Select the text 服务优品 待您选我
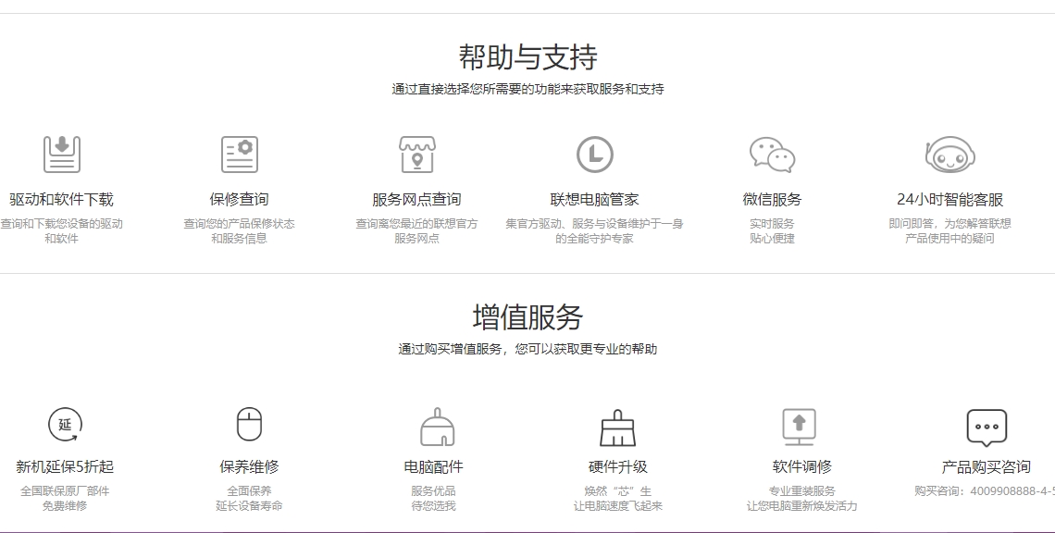Screen dimensions: 1055x533 pos(433,498)
